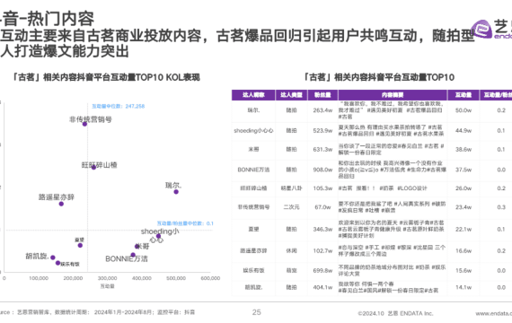Click the fans value 102.7w
Image resolution: width=512 pixels, height=323 pixels.
coord(322,251)
